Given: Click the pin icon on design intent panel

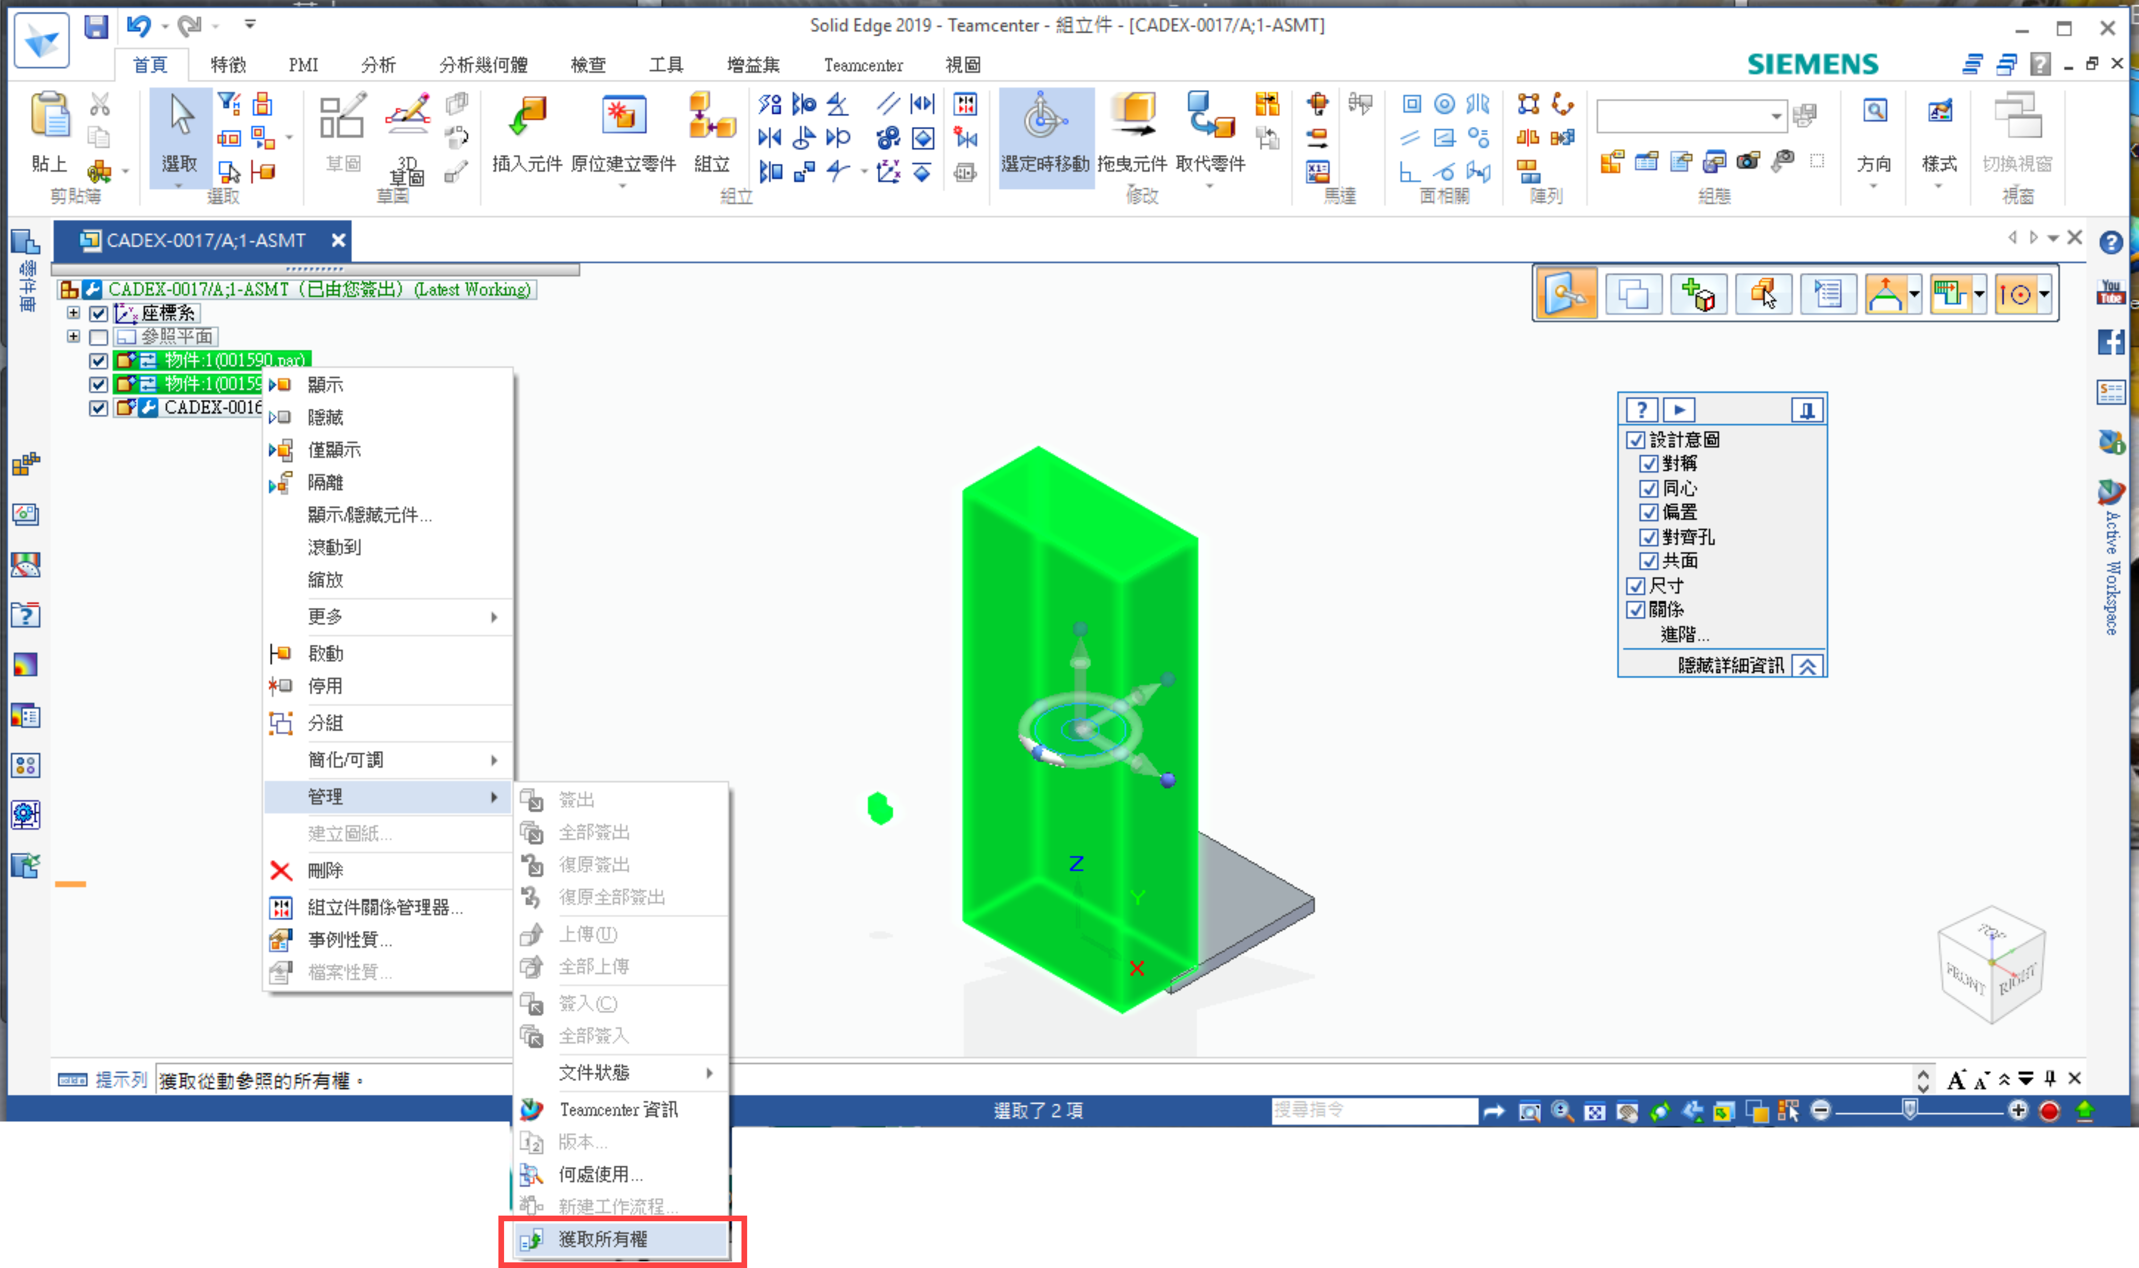Looking at the screenshot, I should (1807, 410).
